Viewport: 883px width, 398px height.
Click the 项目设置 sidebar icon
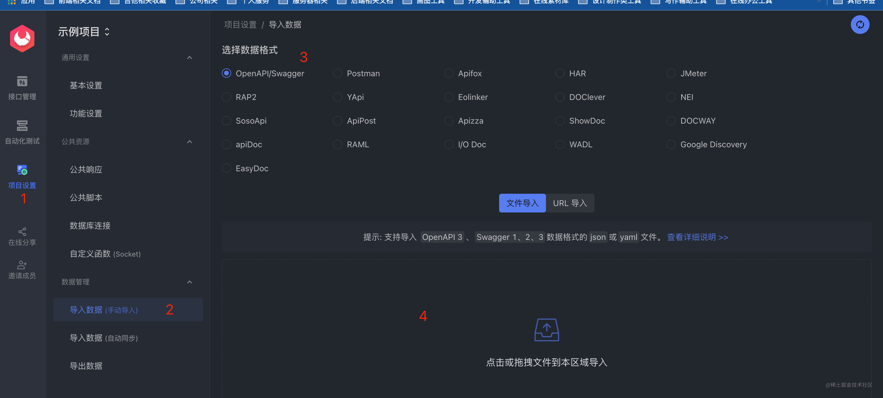click(x=22, y=170)
